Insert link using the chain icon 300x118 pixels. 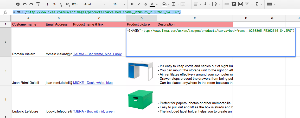point(227,4)
